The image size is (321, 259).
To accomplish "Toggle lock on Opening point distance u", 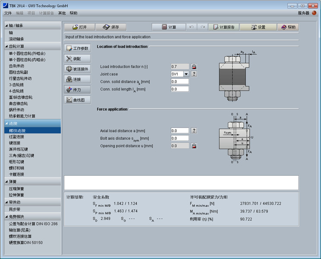I will pos(194,146).
